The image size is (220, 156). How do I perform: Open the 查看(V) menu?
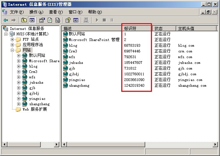56,12
